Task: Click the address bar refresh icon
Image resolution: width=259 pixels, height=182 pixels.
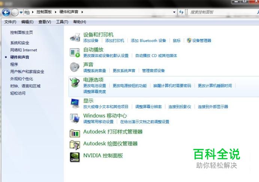Action: [x=181, y=12]
